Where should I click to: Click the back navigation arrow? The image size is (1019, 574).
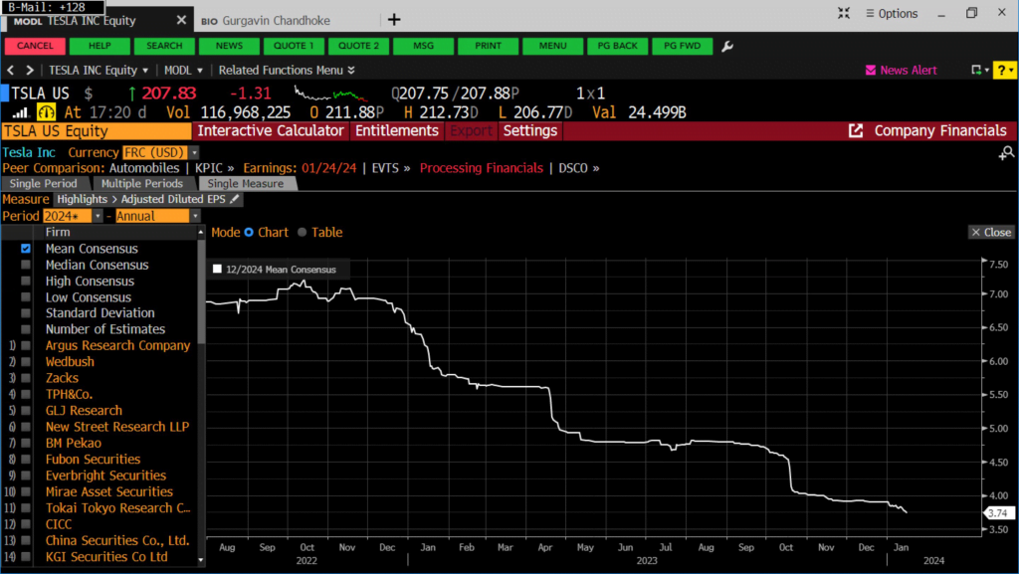click(x=10, y=70)
